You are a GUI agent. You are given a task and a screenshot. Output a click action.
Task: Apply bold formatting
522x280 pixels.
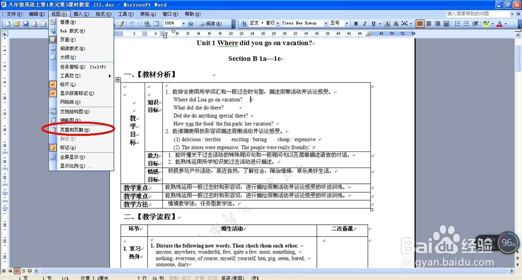[x=356, y=23]
